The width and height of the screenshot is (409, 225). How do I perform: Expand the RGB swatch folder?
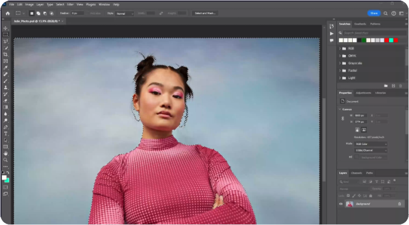coord(340,49)
